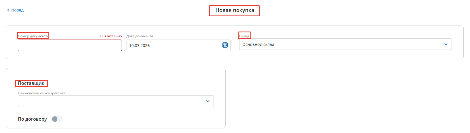470x133 pixels.
Task: Click the Склад field label
Action: 244,36
